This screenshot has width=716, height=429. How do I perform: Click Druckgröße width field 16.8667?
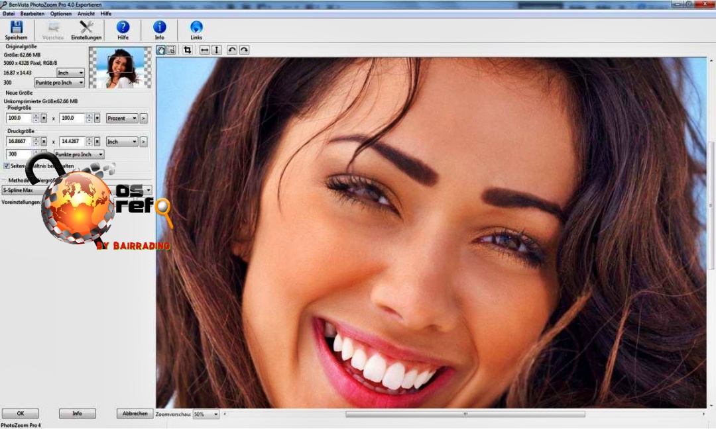[x=19, y=141]
